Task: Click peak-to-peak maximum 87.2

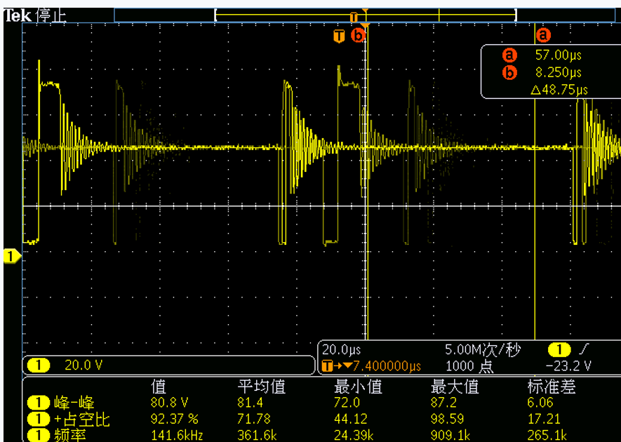Action: tap(443, 403)
